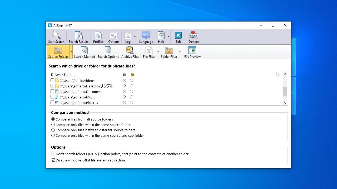Switch to the File Filter tab
The height and width of the screenshot is (189, 337).
coord(149,52)
